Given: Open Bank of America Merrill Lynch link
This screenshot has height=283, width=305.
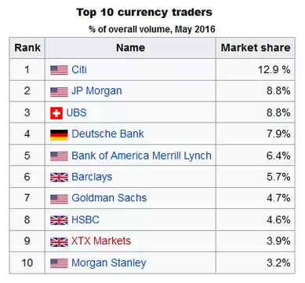Looking at the screenshot, I should (x=141, y=156).
